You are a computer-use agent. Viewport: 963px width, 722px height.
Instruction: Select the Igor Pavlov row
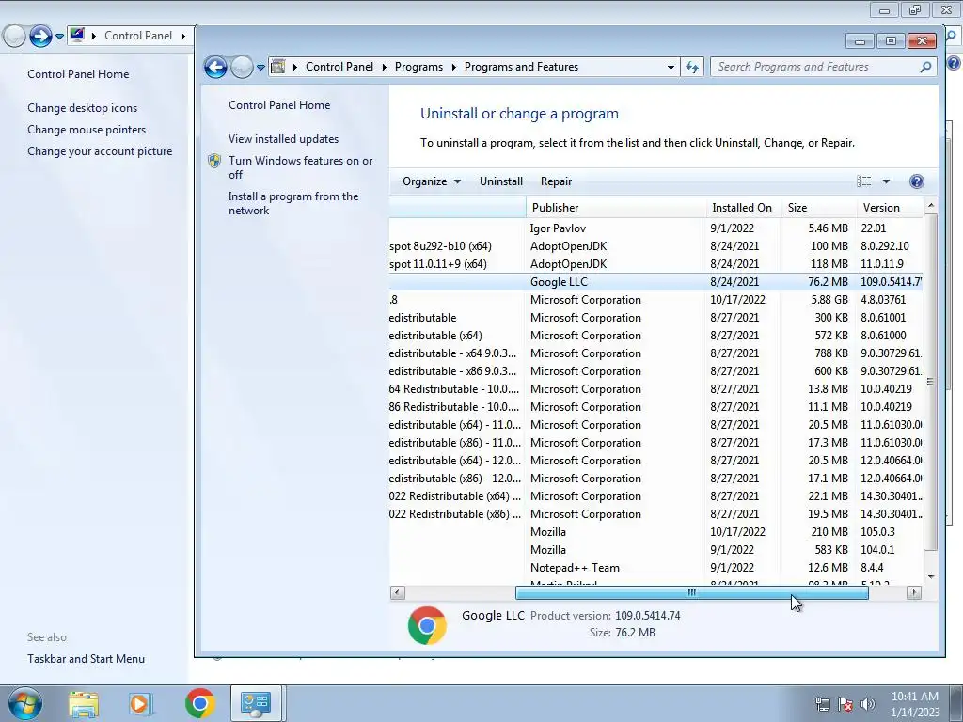pyautogui.click(x=655, y=228)
